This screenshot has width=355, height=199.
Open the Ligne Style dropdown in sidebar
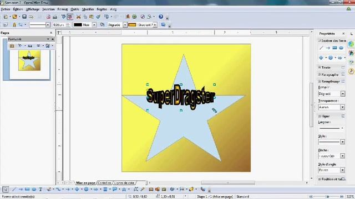(x=343, y=142)
